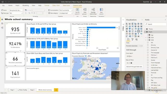Open filter icon above Persistent absentees card
Screen dimensions: 167x94
click(20, 51)
